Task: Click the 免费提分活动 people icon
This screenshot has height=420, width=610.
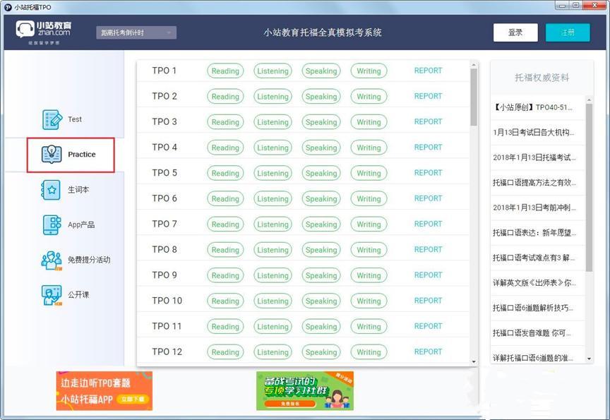Action: click(x=52, y=260)
